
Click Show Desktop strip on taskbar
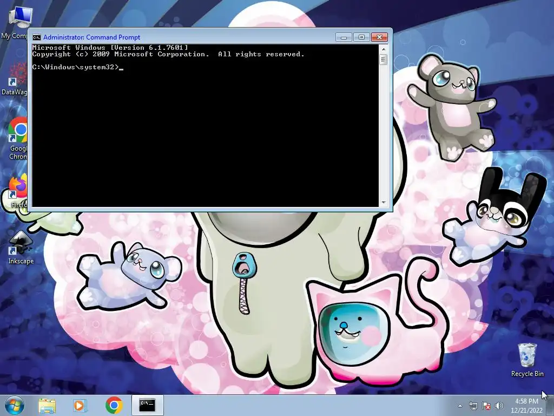[550, 406]
